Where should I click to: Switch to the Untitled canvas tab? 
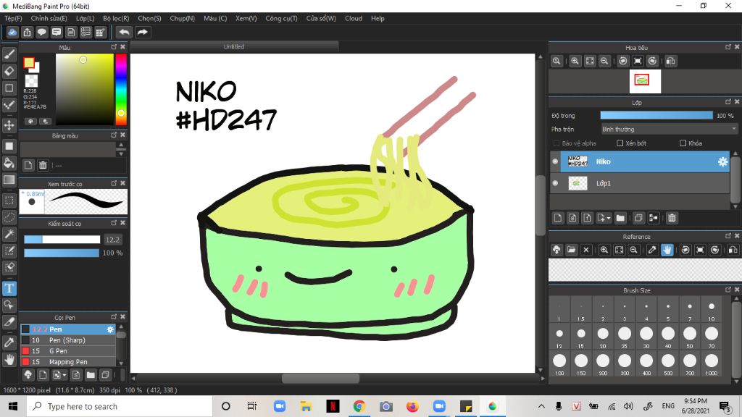[234, 47]
